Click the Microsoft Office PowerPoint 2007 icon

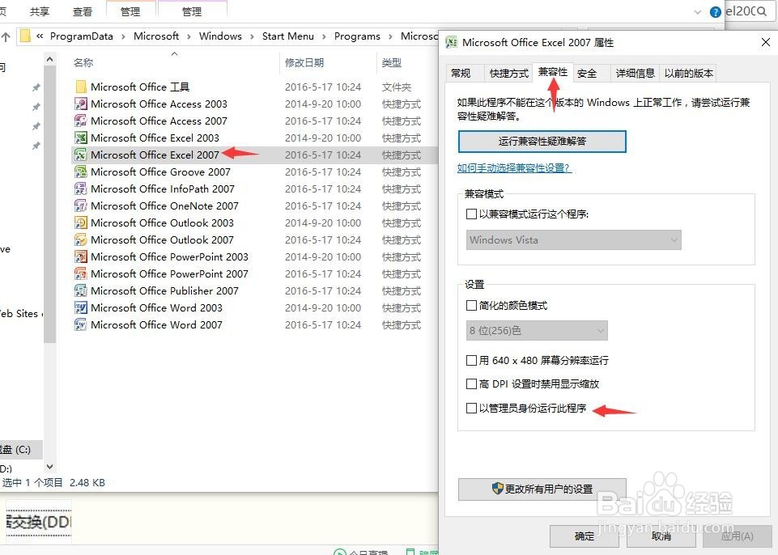click(79, 273)
